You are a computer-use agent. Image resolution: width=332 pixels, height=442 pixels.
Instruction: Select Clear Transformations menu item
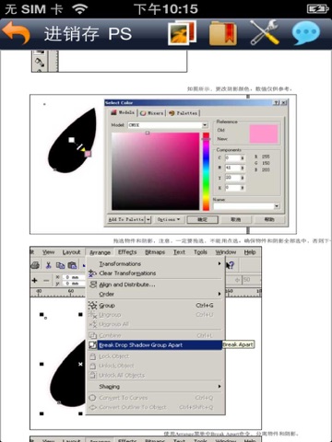click(x=155, y=273)
